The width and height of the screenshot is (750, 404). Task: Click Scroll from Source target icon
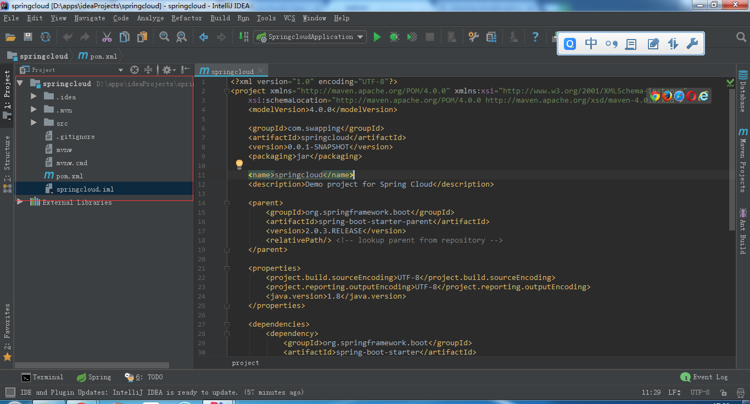click(x=135, y=70)
